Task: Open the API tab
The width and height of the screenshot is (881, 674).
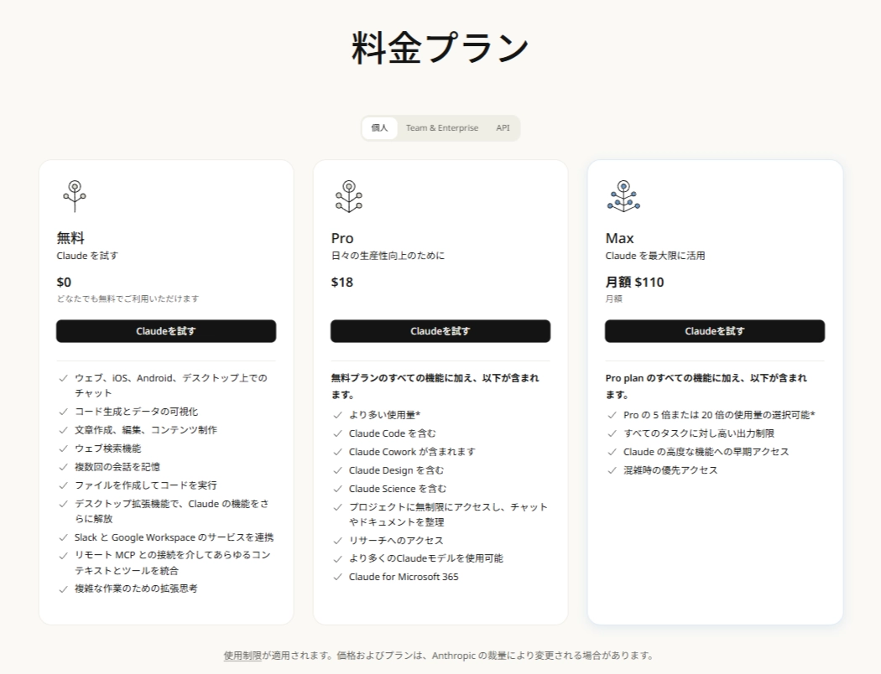Action: point(503,128)
